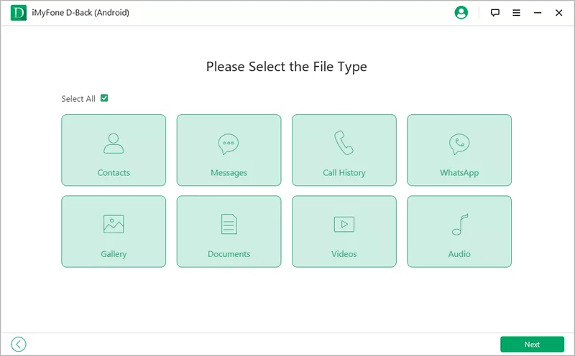Click the Documents page icon
This screenshot has height=356, width=575.
coord(229,225)
